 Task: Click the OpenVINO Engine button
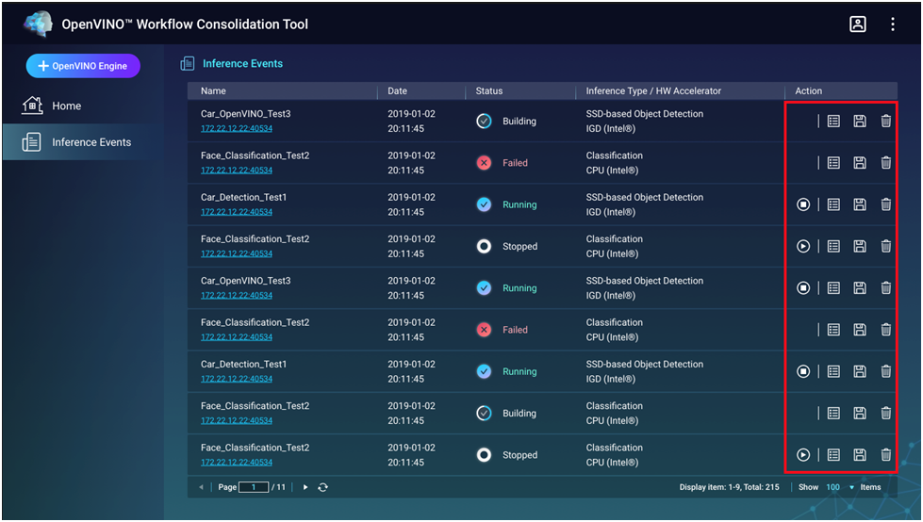tap(83, 66)
